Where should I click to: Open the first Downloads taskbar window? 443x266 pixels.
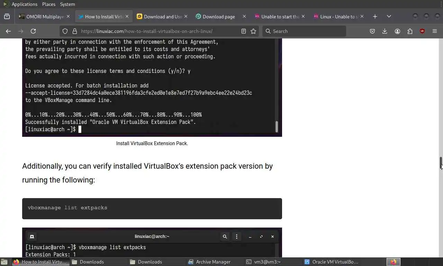click(x=99, y=262)
